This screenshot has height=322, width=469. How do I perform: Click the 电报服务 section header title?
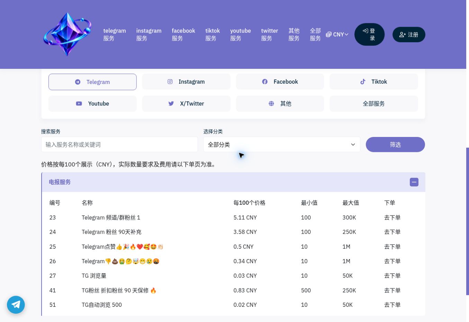pyautogui.click(x=60, y=182)
